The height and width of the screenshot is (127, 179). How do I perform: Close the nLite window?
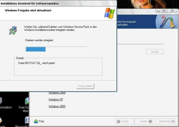tap(172, 11)
